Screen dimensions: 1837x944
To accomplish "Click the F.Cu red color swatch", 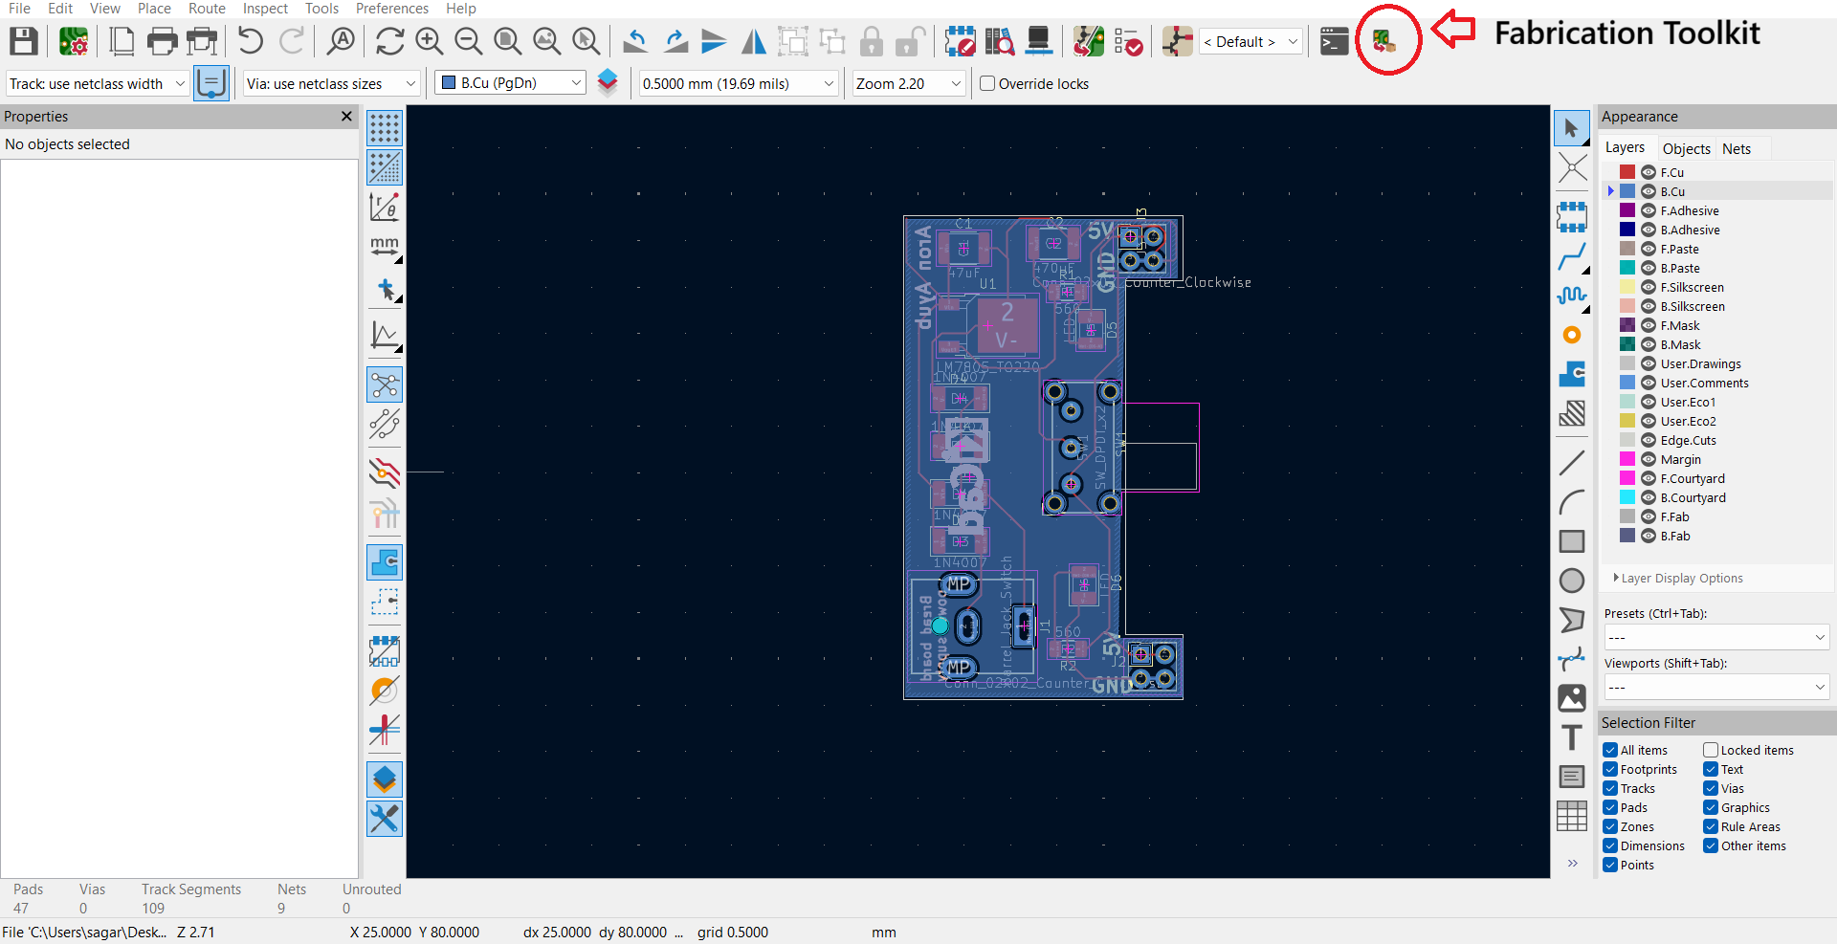I will click(x=1627, y=172).
